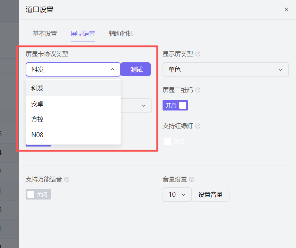The height and width of the screenshot is (248, 296).
Task: Open the volume level dropdown showing 10
Action: 177,194
